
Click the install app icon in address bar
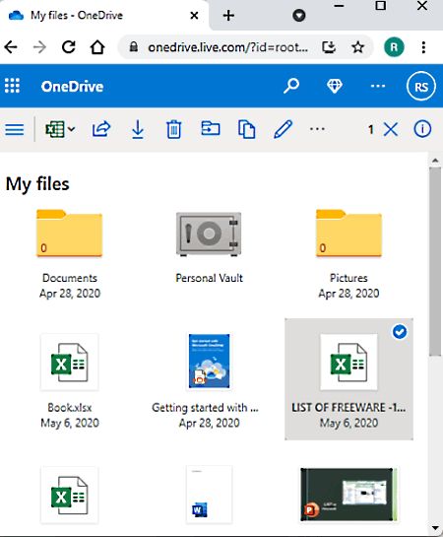[329, 47]
